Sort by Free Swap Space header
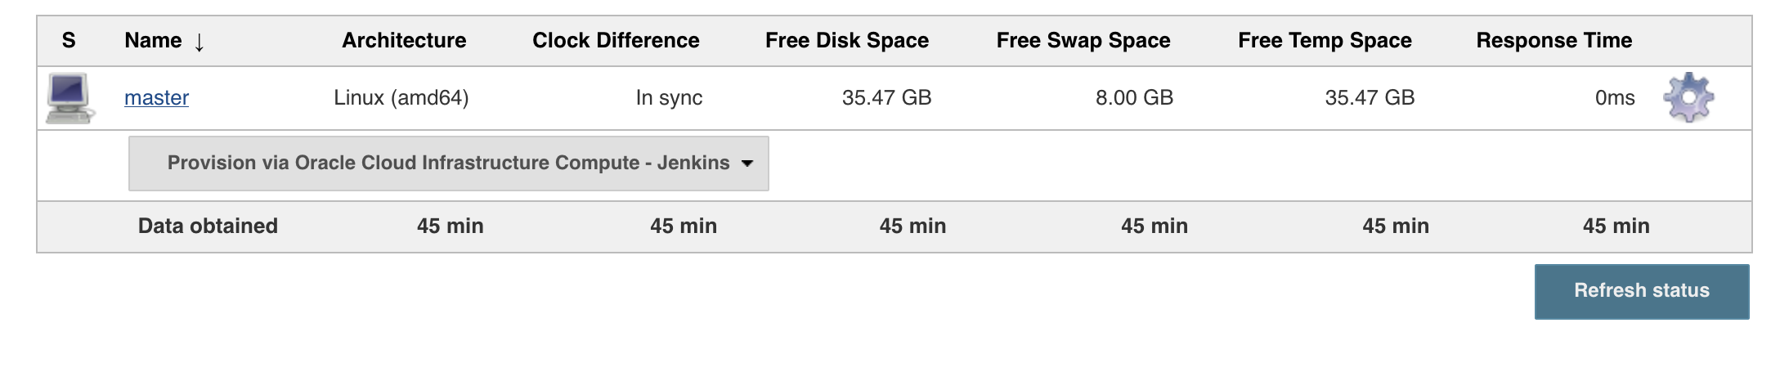The height and width of the screenshot is (381, 1771). point(1083,41)
